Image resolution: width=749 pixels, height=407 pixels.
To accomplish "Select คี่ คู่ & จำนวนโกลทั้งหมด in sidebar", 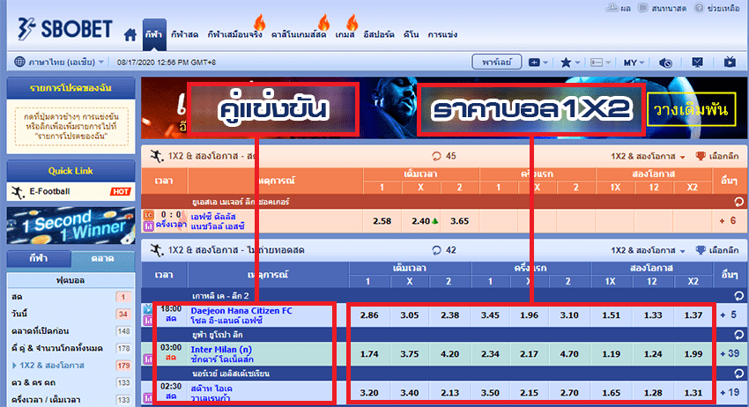I will pyautogui.click(x=70, y=348).
